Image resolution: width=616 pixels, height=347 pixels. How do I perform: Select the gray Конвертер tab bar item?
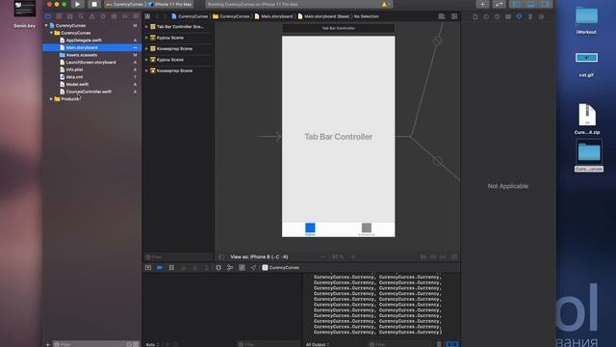366,229
